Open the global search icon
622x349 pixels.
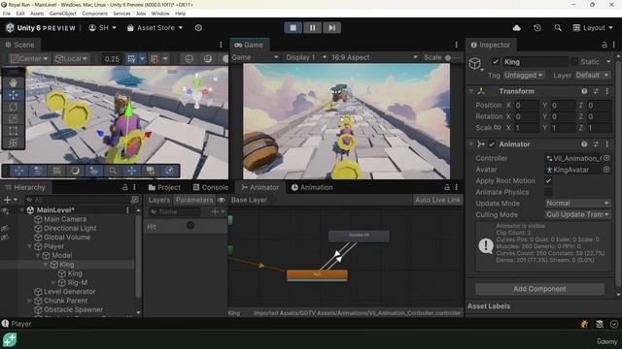pos(558,28)
